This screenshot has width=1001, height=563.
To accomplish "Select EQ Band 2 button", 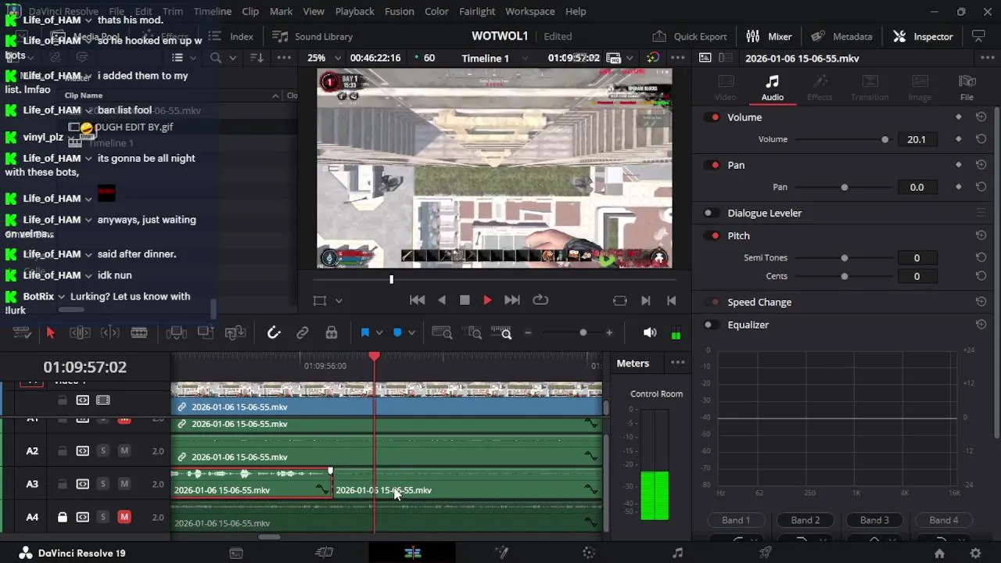I will [x=805, y=520].
